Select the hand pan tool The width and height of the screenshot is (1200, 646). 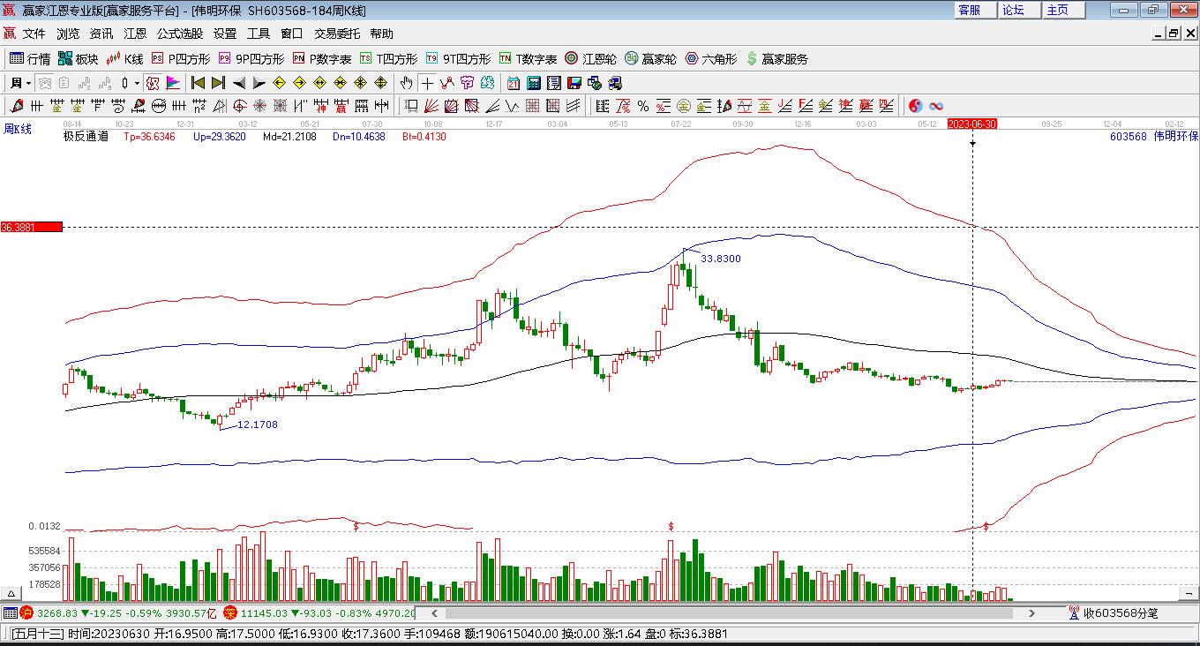406,83
